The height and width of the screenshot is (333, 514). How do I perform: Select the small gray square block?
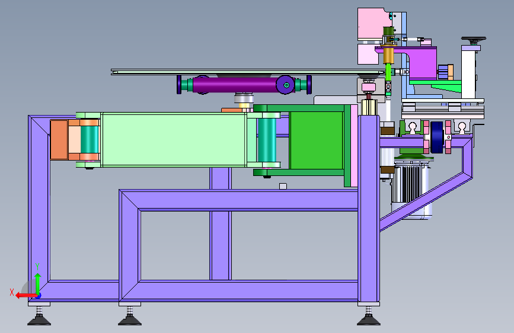coord(283,186)
